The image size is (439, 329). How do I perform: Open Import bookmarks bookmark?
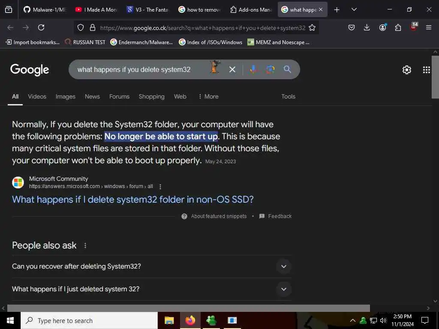coord(33,42)
